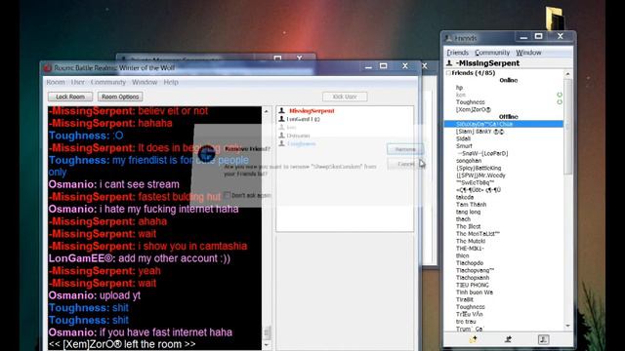Image resolution: width=625 pixels, height=351 pixels.
Task: Select "tang long" in the friends list
Action: coord(468,212)
